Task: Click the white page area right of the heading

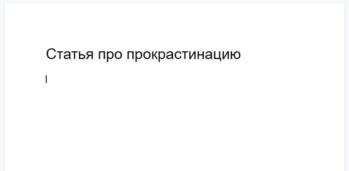Action: click(291, 55)
